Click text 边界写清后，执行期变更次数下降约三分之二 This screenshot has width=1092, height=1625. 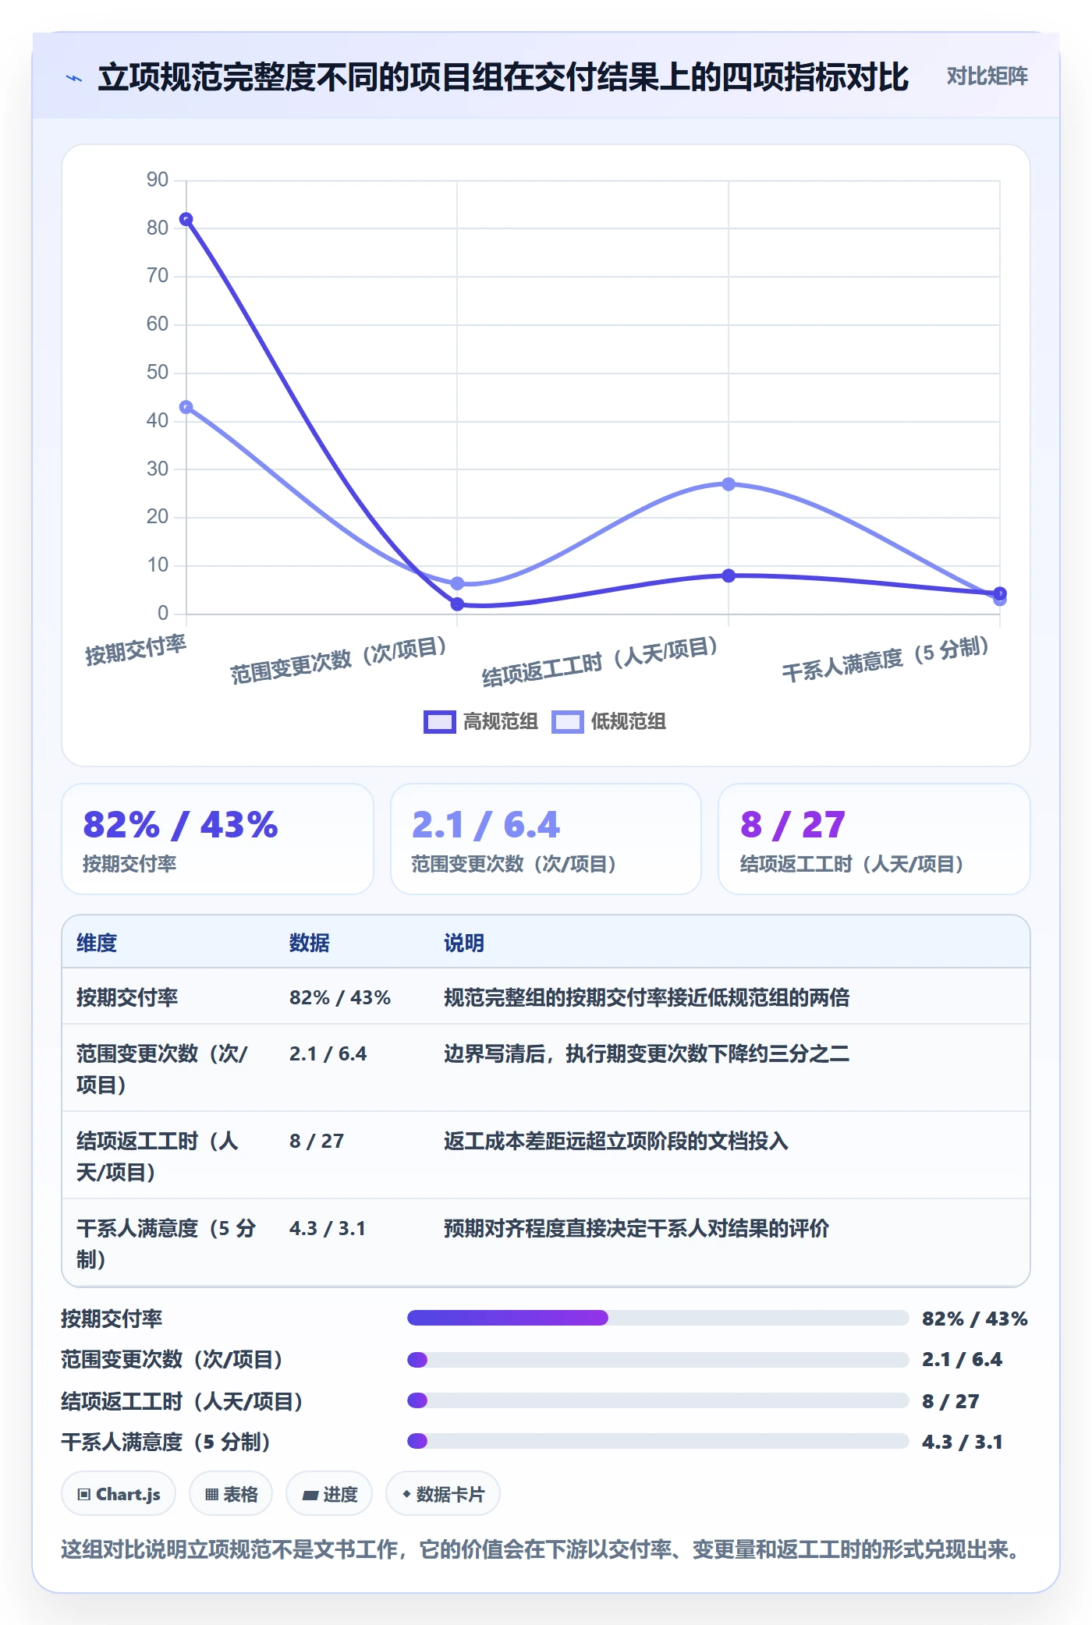click(x=647, y=1053)
